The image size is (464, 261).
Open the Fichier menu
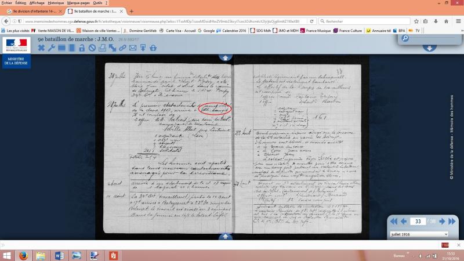pyautogui.click(x=6, y=3)
